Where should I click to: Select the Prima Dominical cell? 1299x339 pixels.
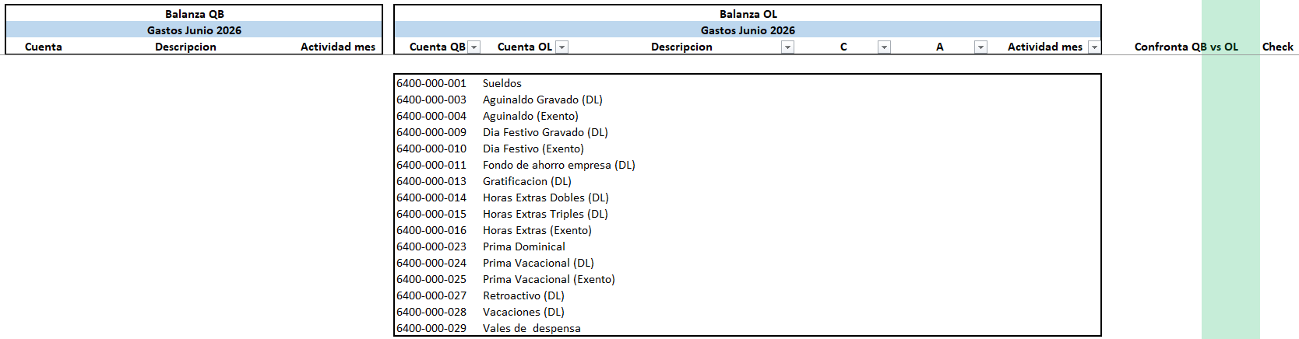point(524,246)
